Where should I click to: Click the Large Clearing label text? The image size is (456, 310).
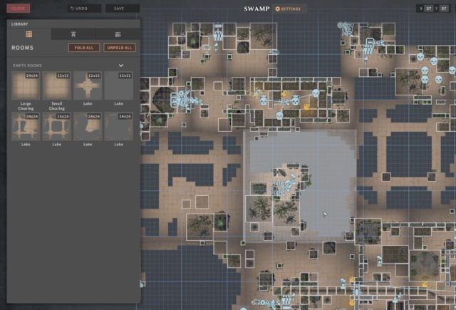pyautogui.click(x=26, y=106)
